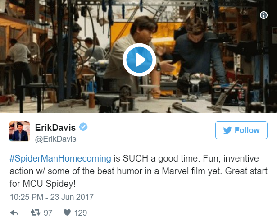The image size is (277, 222).
Task: Click the blue verified badge beside ErikDavis
Action: [83, 127]
